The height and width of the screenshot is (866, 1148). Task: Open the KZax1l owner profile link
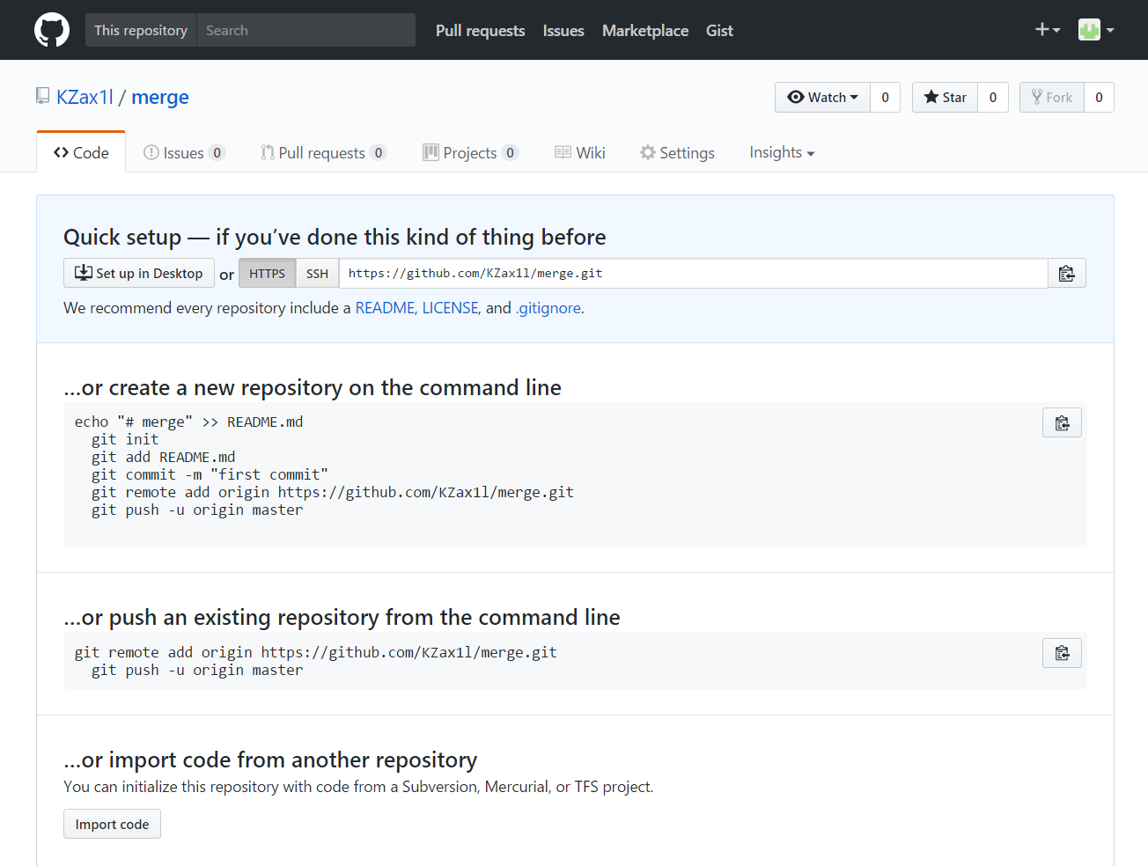[85, 97]
